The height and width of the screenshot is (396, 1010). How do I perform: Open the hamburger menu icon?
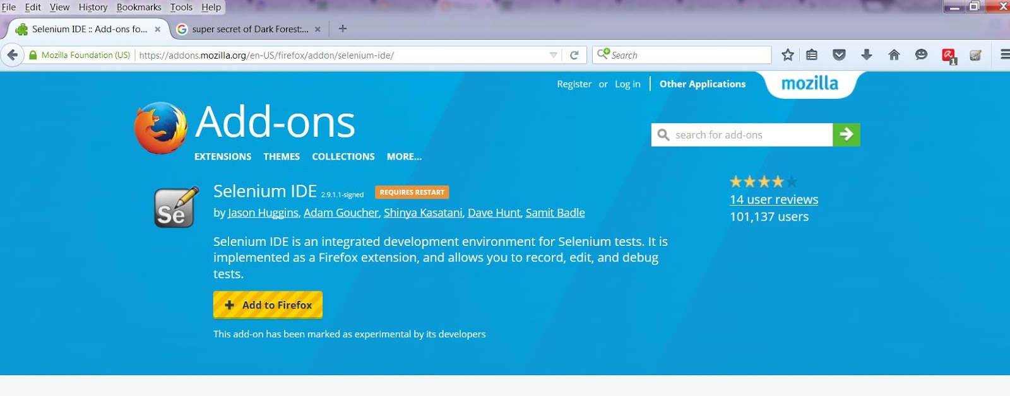coord(1005,55)
